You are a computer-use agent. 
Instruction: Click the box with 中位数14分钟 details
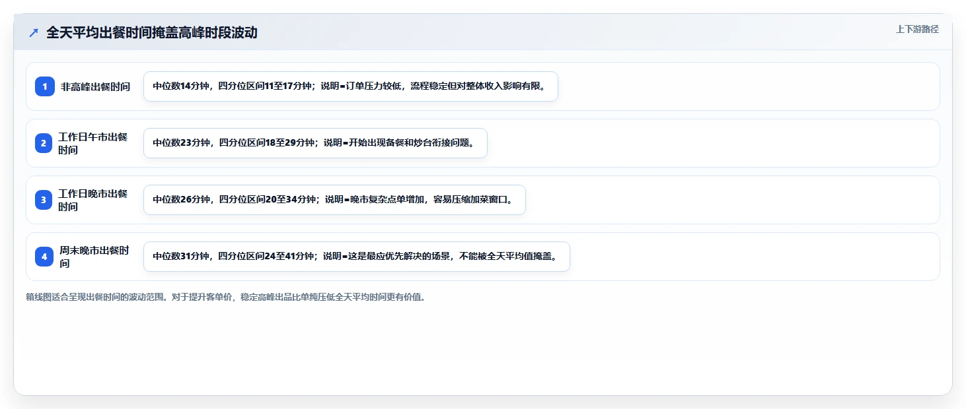351,86
